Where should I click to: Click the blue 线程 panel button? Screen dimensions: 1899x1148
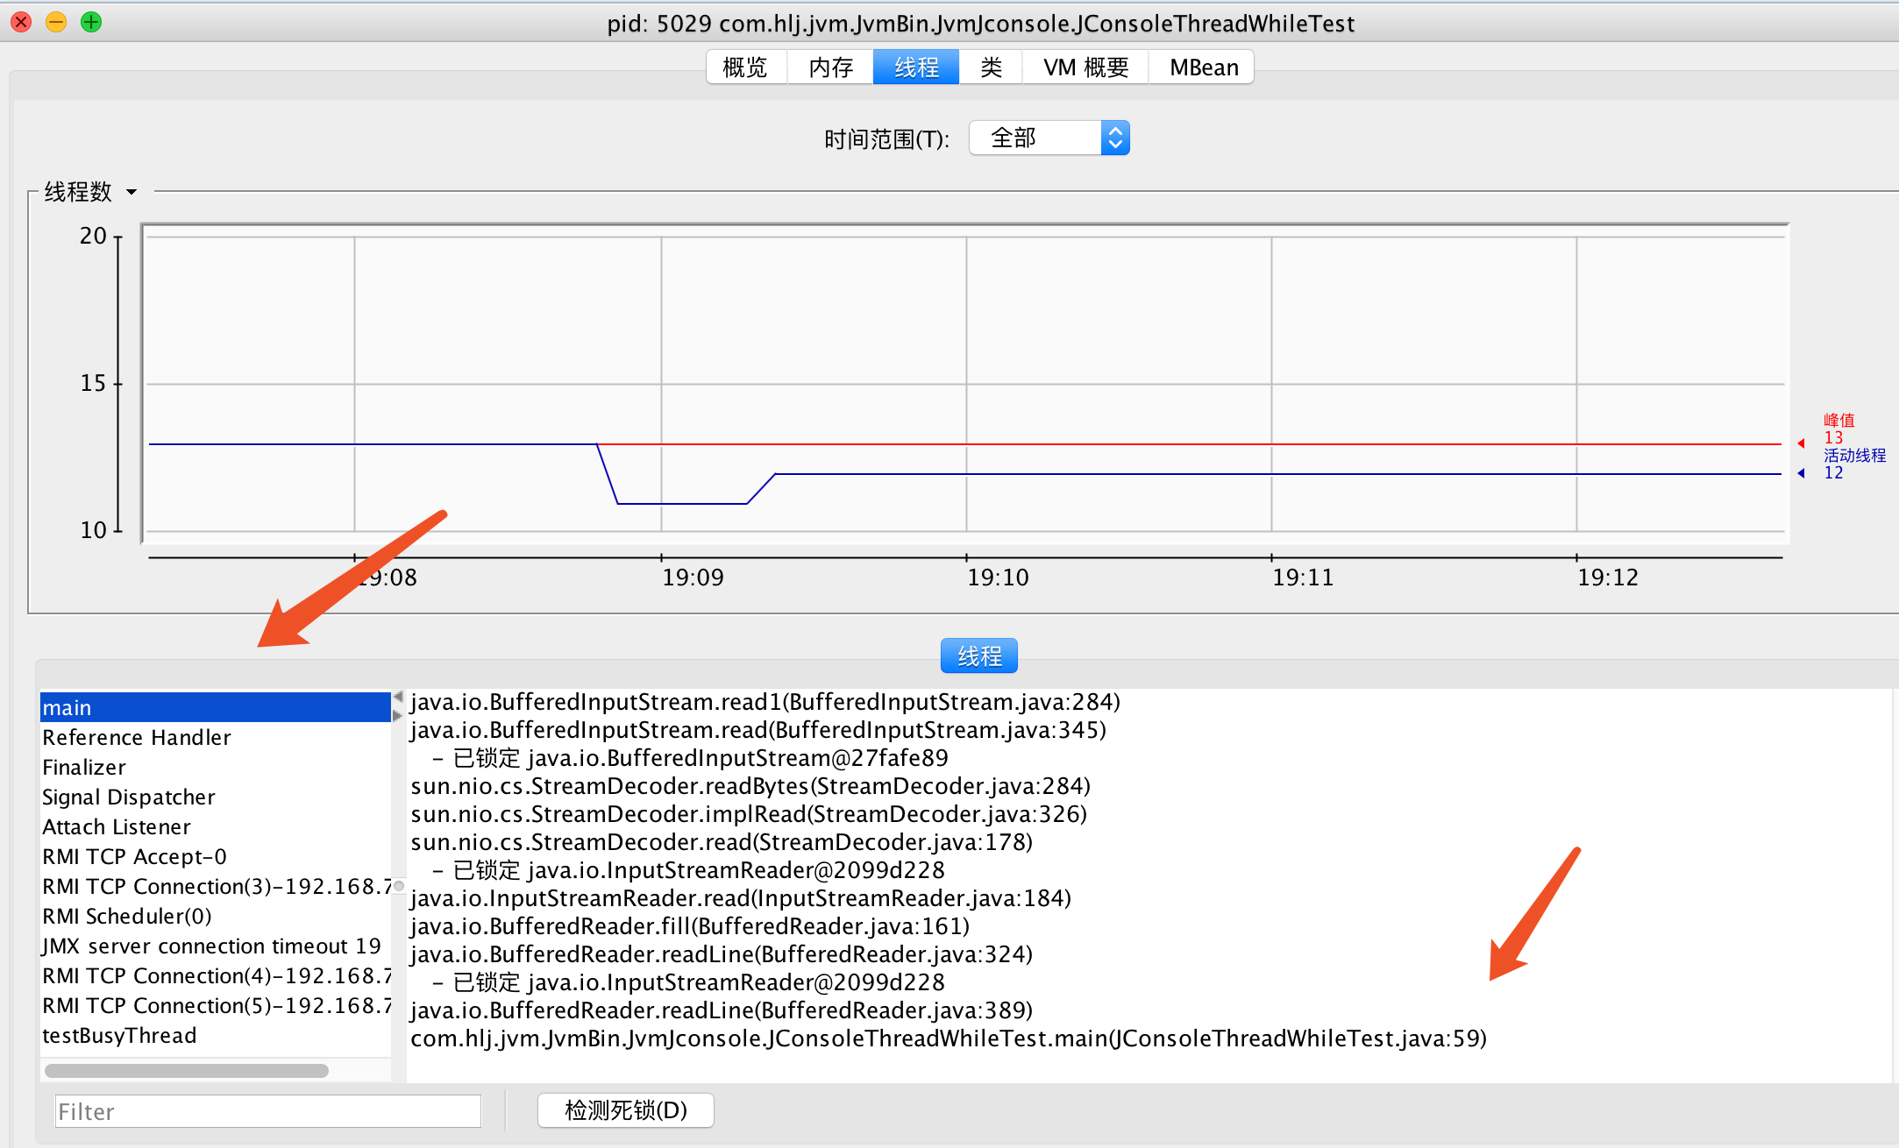point(978,655)
